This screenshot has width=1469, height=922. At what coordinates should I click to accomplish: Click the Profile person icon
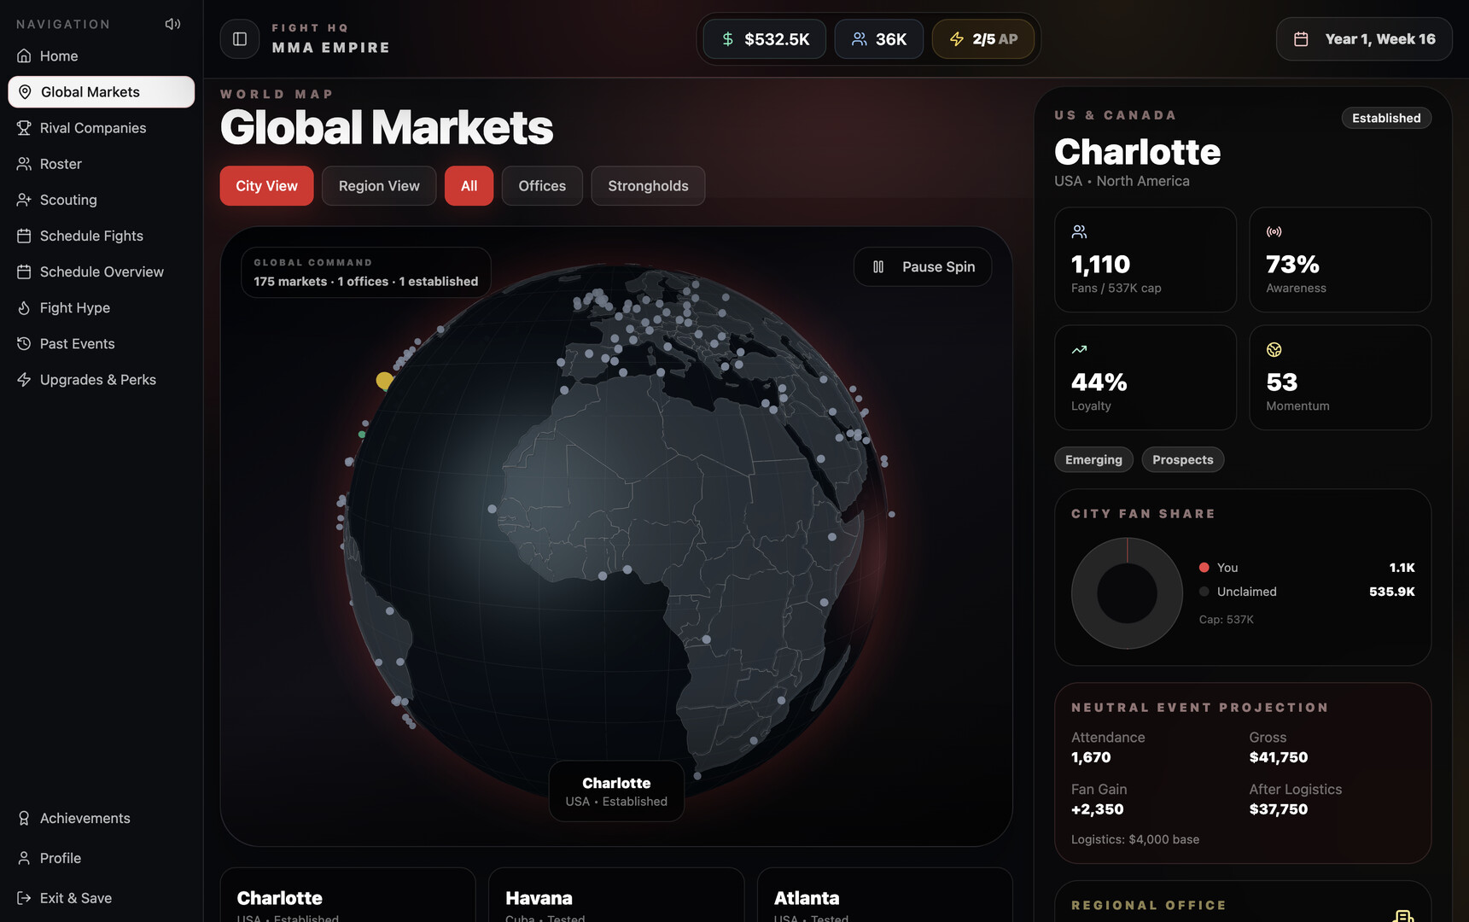pyautogui.click(x=24, y=858)
